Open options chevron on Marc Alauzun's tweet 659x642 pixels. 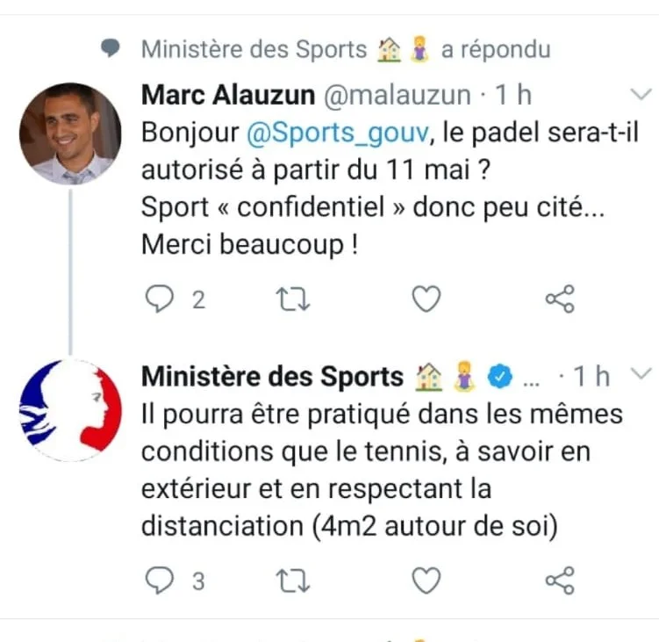pyautogui.click(x=641, y=94)
